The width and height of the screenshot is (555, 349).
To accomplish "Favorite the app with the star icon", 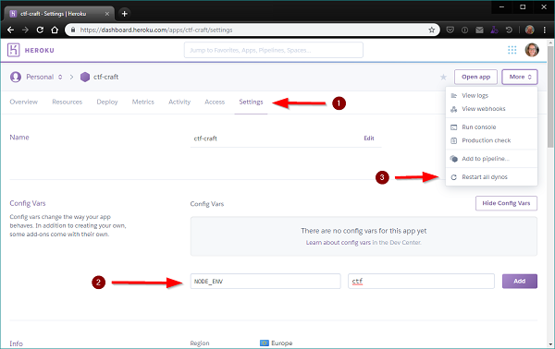I will pos(443,77).
